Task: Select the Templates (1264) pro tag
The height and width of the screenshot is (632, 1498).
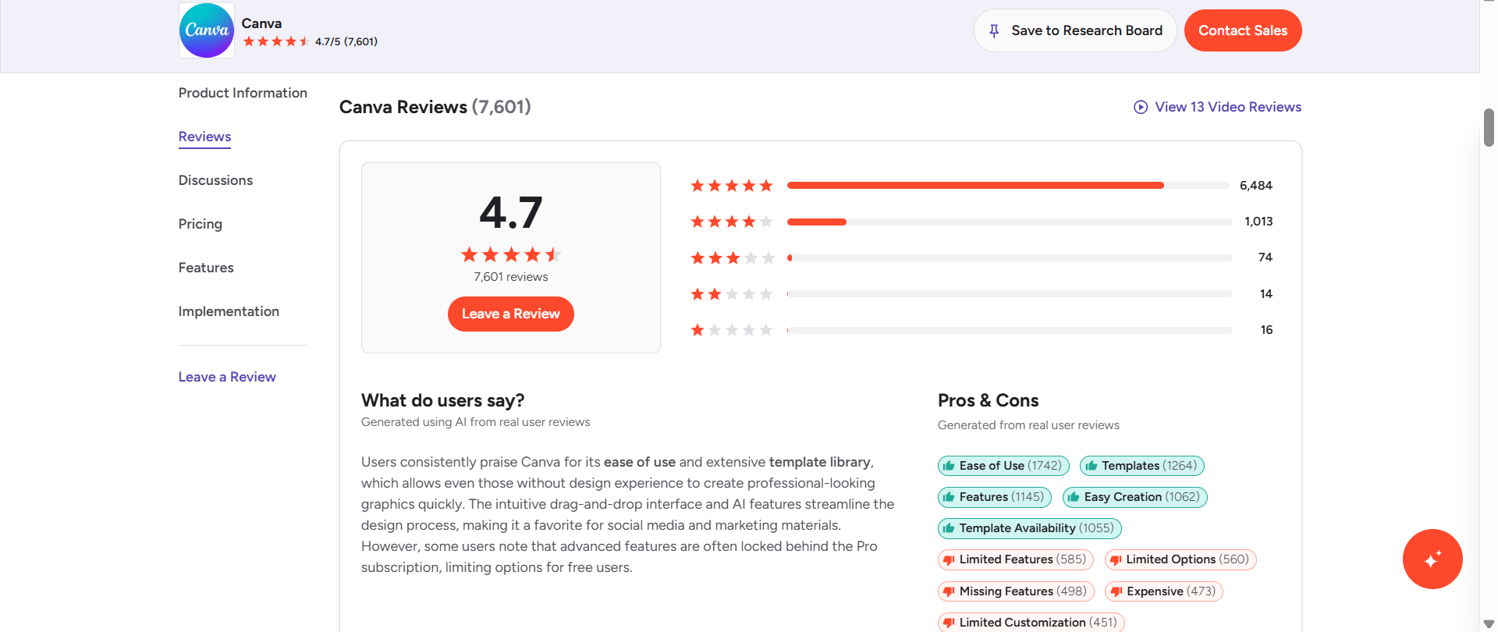Action: tap(1142, 466)
